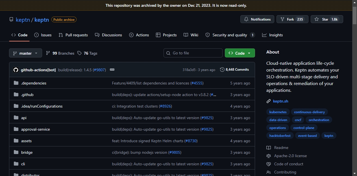This screenshot has width=357, height=176.
Task: Open the Actions tab
Action: (139, 35)
